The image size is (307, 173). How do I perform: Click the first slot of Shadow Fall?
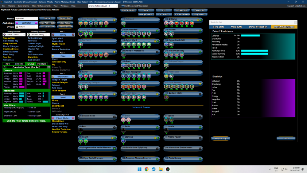click(x=123, y=34)
